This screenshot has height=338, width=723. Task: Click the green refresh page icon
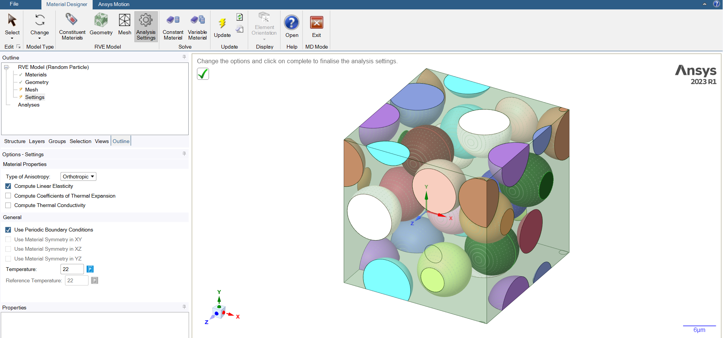point(239,17)
